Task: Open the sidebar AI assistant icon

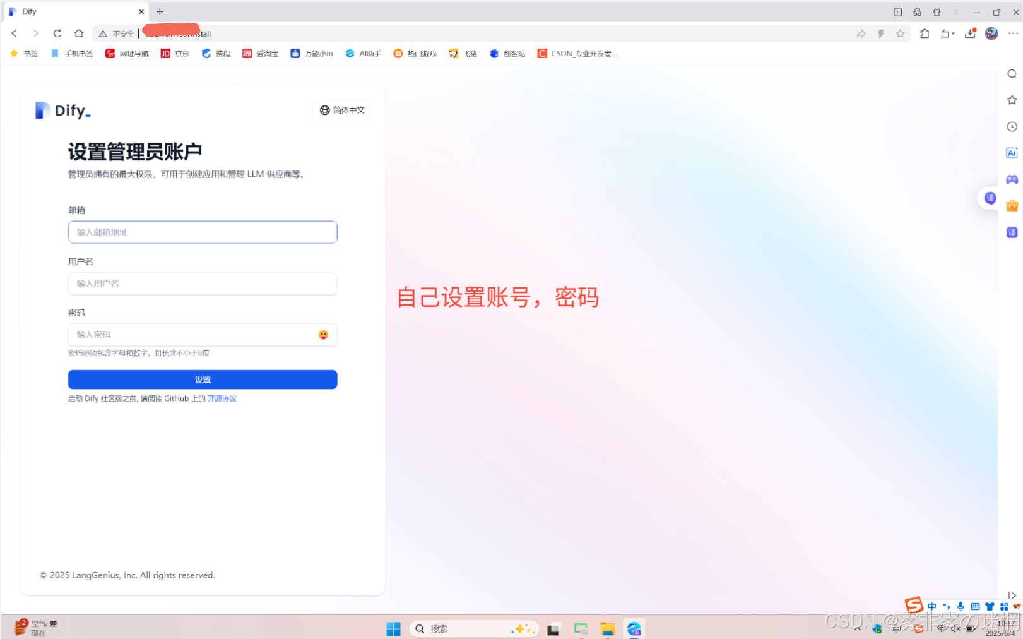Action: pos(1012,153)
